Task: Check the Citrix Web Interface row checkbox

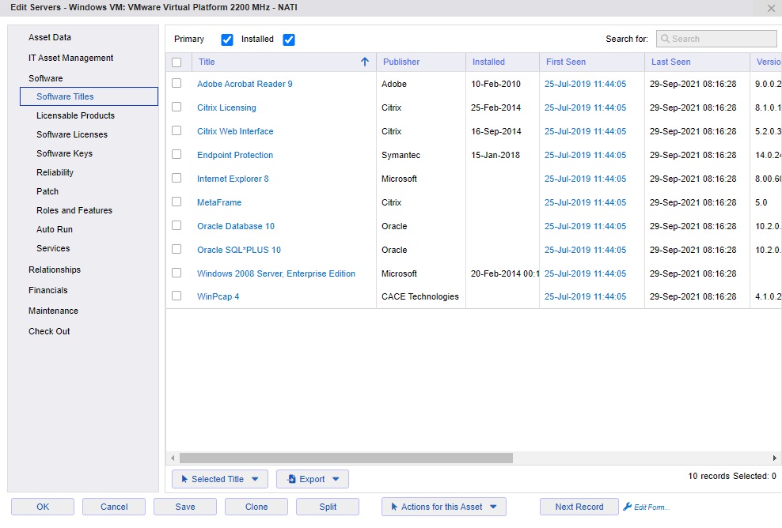Action: [177, 130]
